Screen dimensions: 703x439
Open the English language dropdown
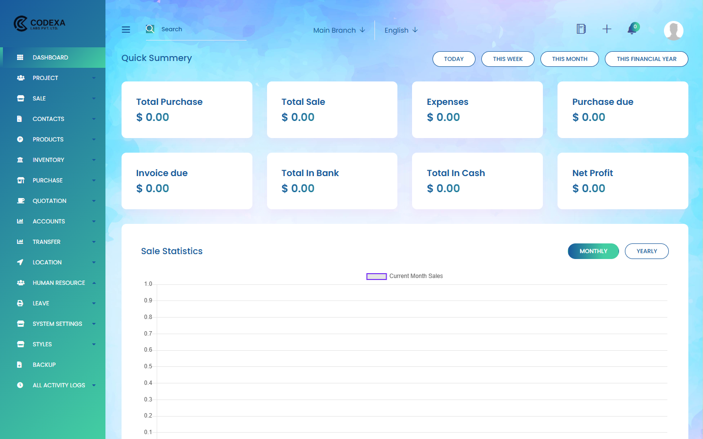tap(401, 30)
